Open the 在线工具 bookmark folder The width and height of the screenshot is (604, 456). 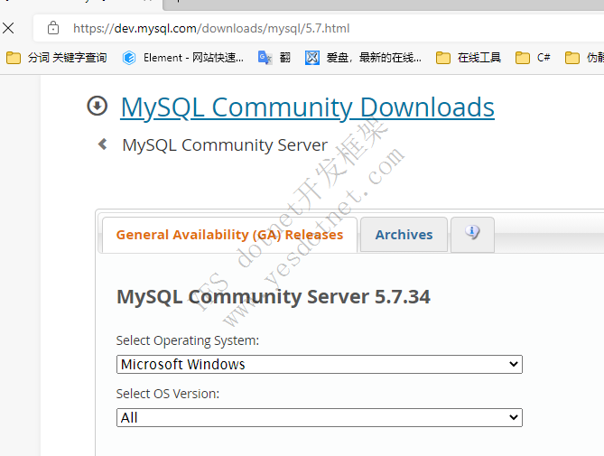pos(469,58)
